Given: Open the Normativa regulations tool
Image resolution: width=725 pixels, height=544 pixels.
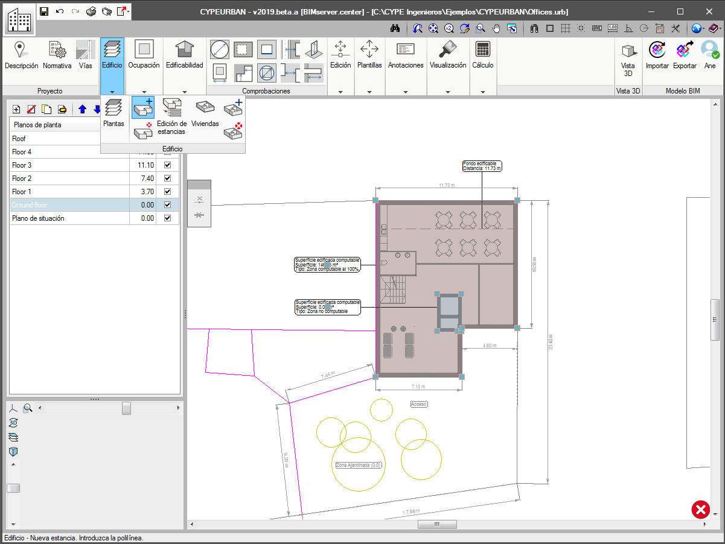Looking at the screenshot, I should tap(57, 55).
